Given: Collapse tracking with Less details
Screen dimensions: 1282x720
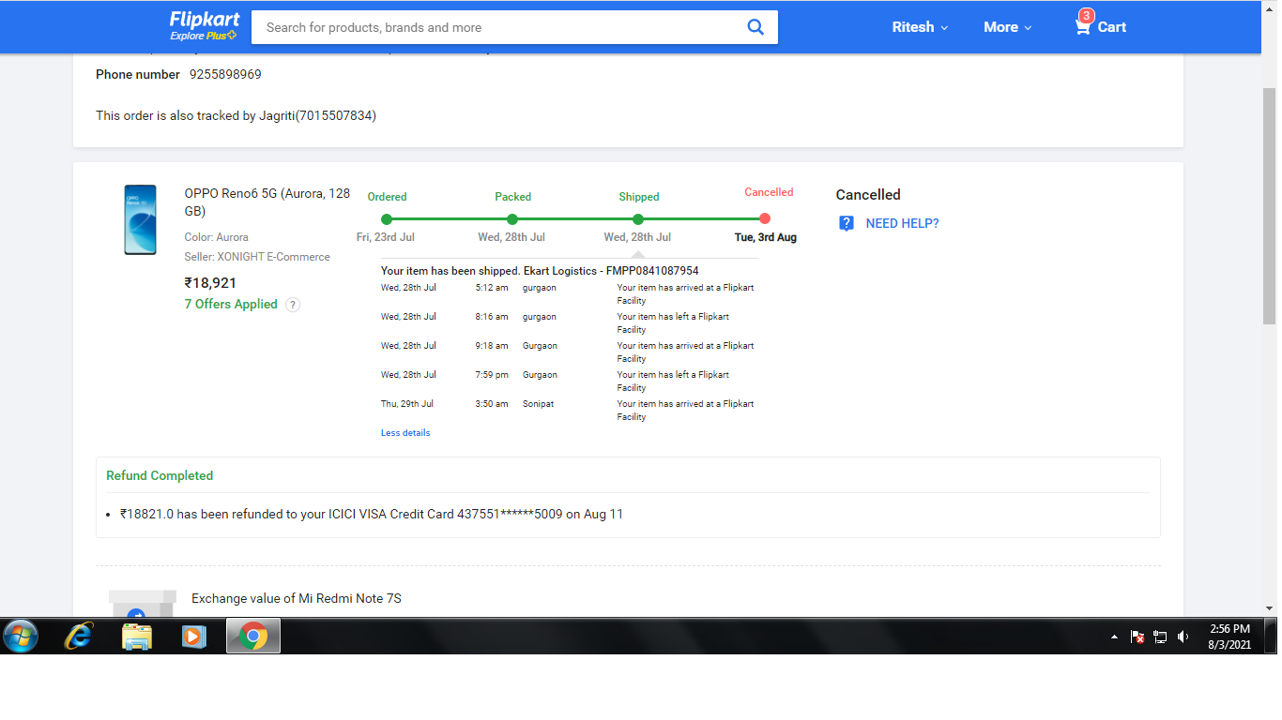Looking at the screenshot, I should (405, 433).
